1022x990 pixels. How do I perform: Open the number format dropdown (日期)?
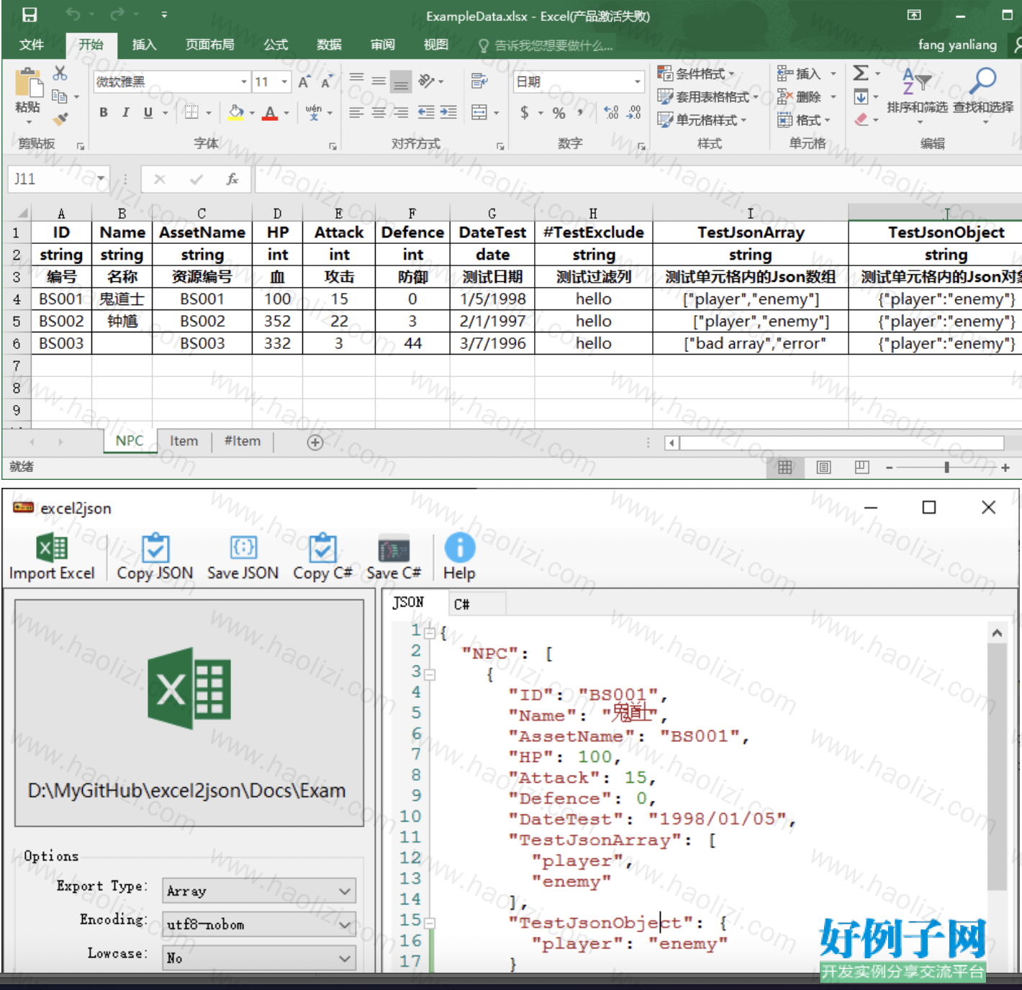(638, 82)
